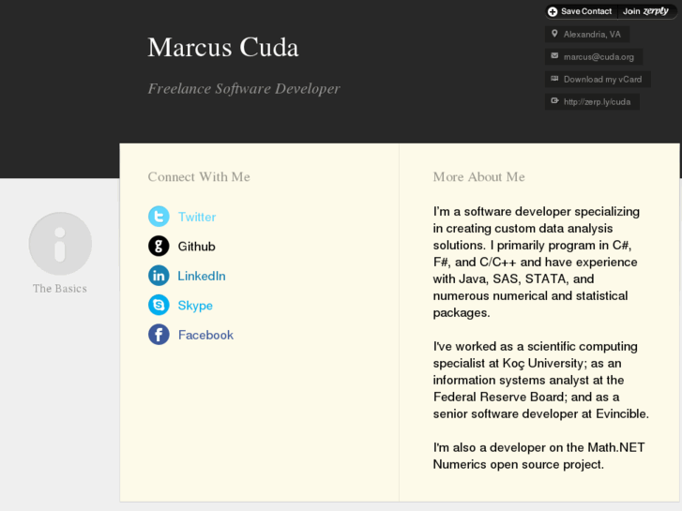This screenshot has width=682, height=511.
Task: Open the zerp.ly/cuda short URL
Action: (x=597, y=101)
